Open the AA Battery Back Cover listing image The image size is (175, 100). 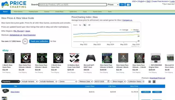pos(74,58)
